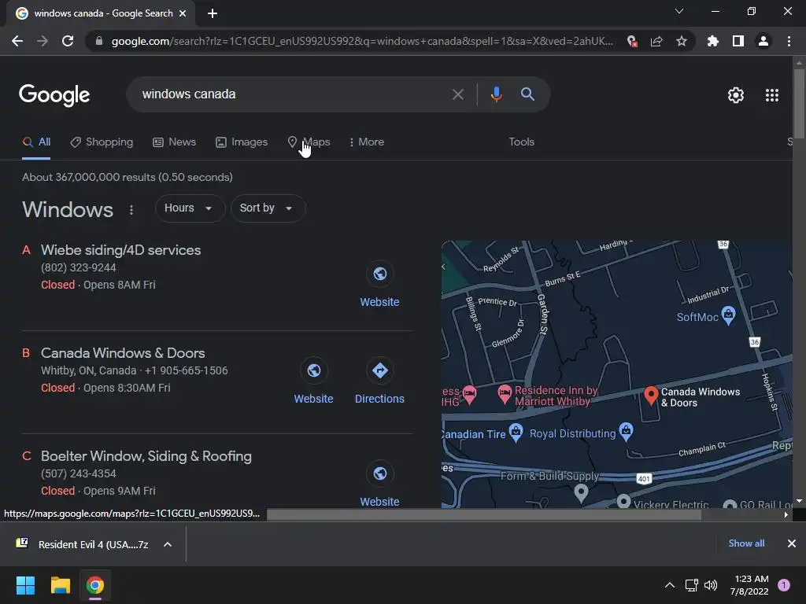
Task: Switch to News results tab
Action: pyautogui.click(x=174, y=142)
